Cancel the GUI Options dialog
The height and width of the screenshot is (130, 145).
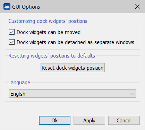pos(124,120)
